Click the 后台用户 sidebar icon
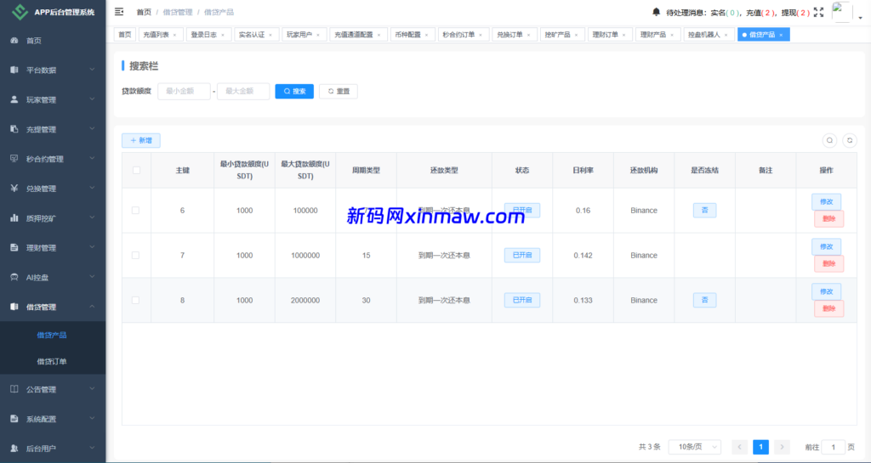Viewport: 871px width, 463px height. [14, 448]
